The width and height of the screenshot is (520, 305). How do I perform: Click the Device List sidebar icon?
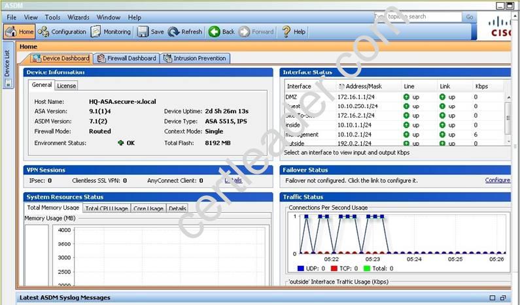pyautogui.click(x=9, y=83)
